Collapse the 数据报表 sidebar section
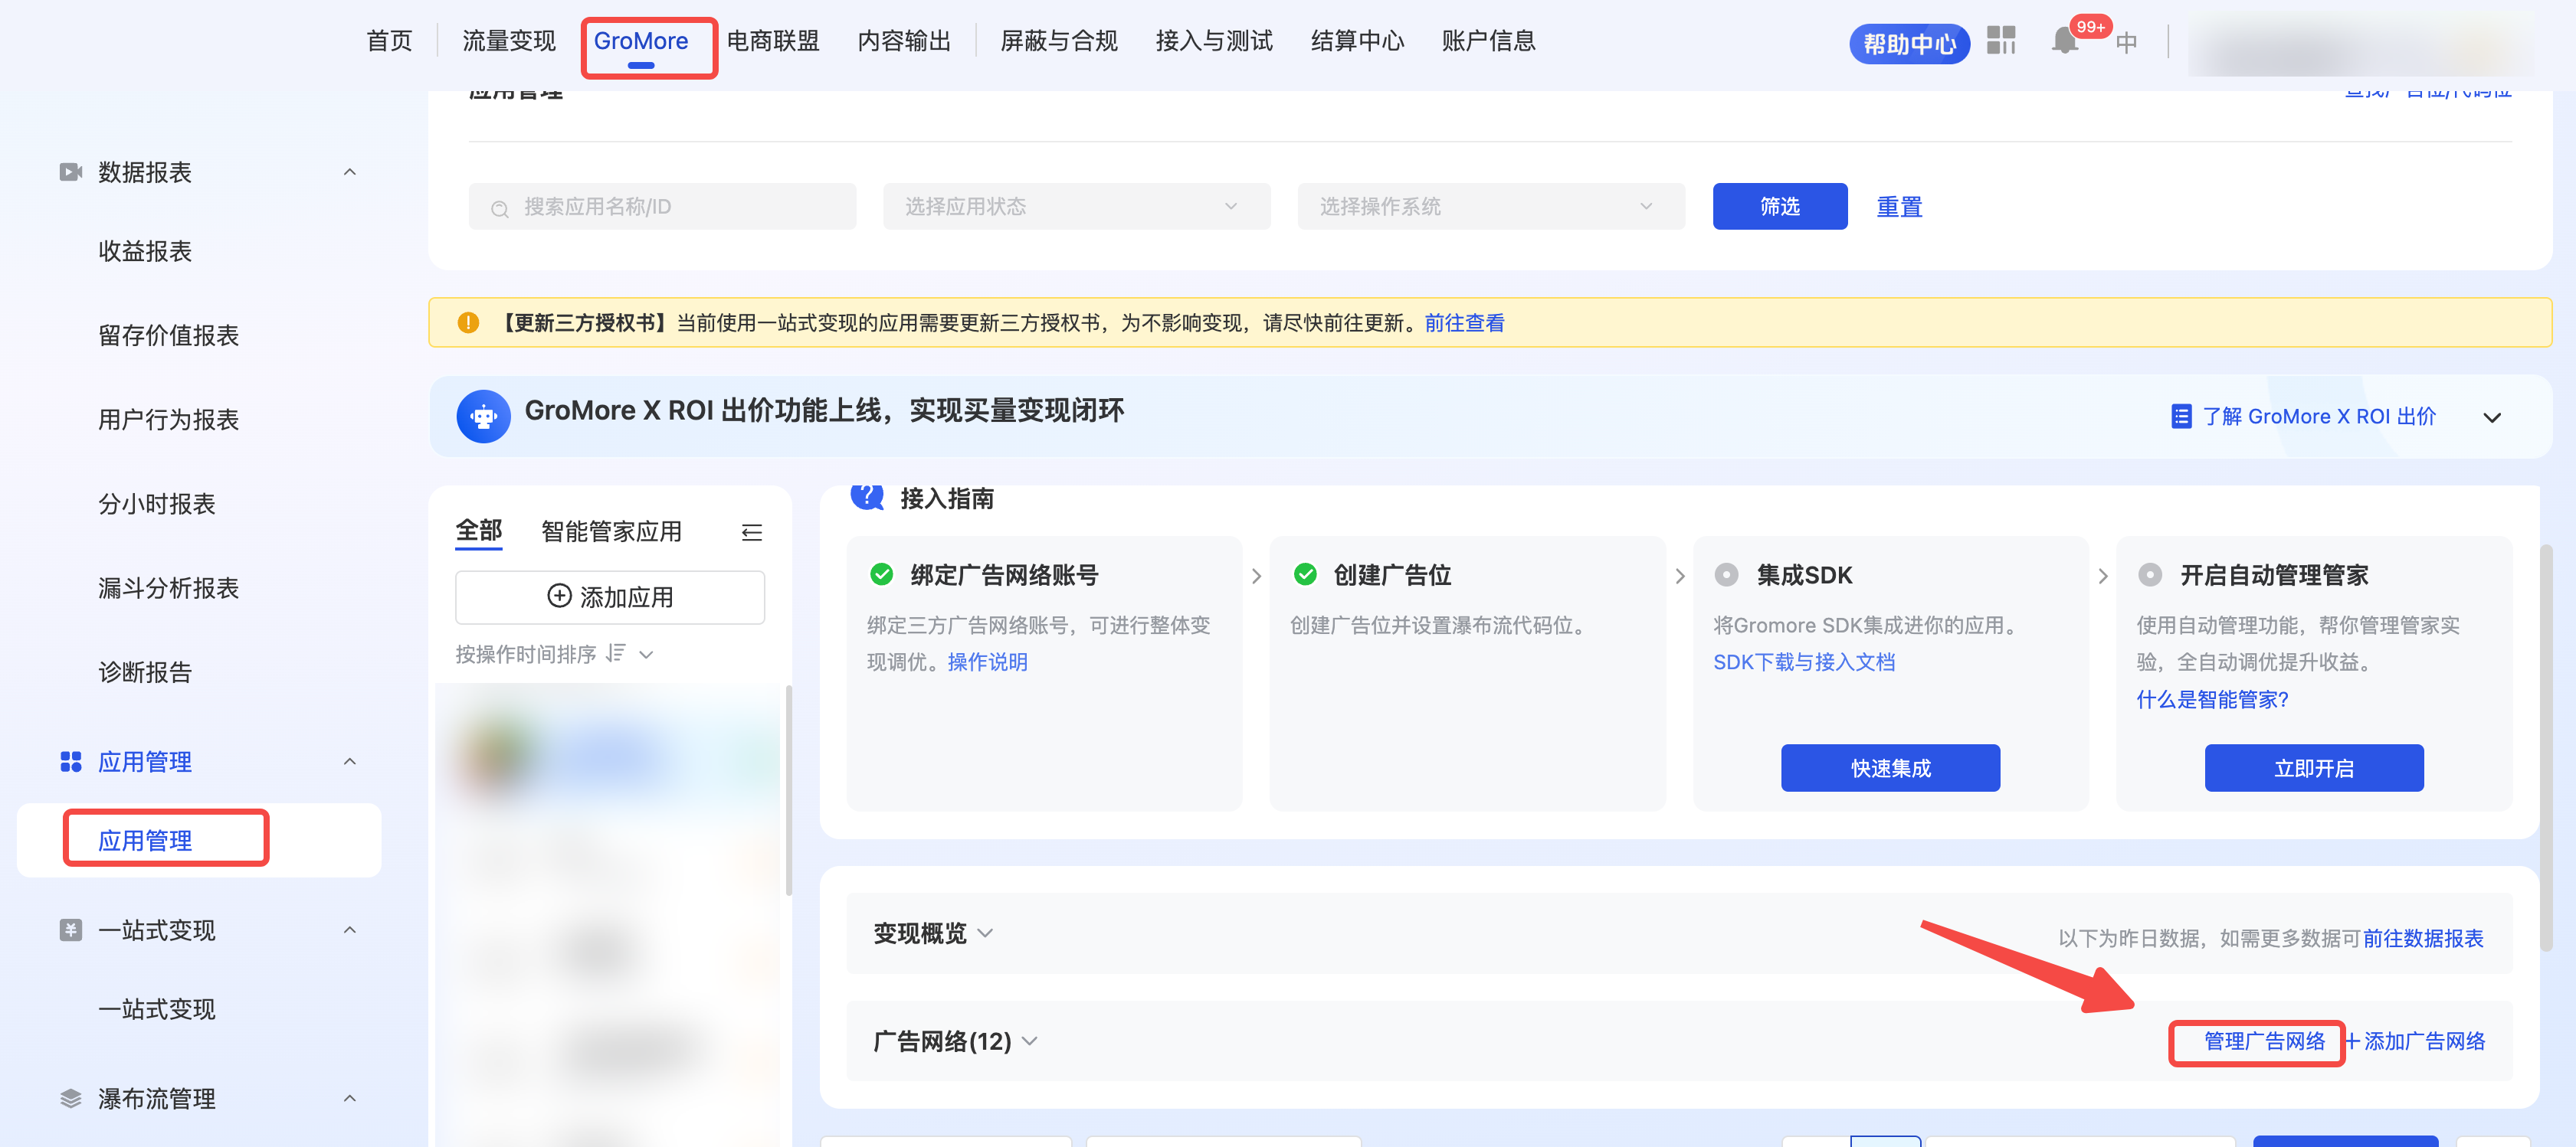 tap(350, 172)
